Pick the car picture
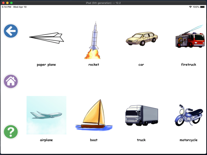This screenshot has width=207, height=155. [x=141, y=39]
